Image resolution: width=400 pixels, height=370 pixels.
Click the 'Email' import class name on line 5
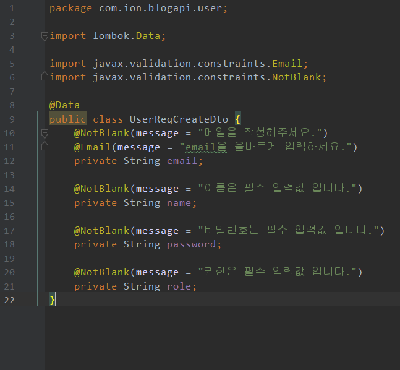287,64
